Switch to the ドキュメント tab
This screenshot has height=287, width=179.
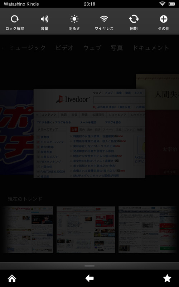(x=151, y=48)
